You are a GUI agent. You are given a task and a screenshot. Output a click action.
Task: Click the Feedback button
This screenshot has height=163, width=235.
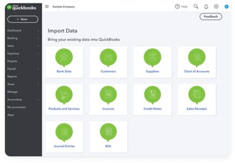211,17
